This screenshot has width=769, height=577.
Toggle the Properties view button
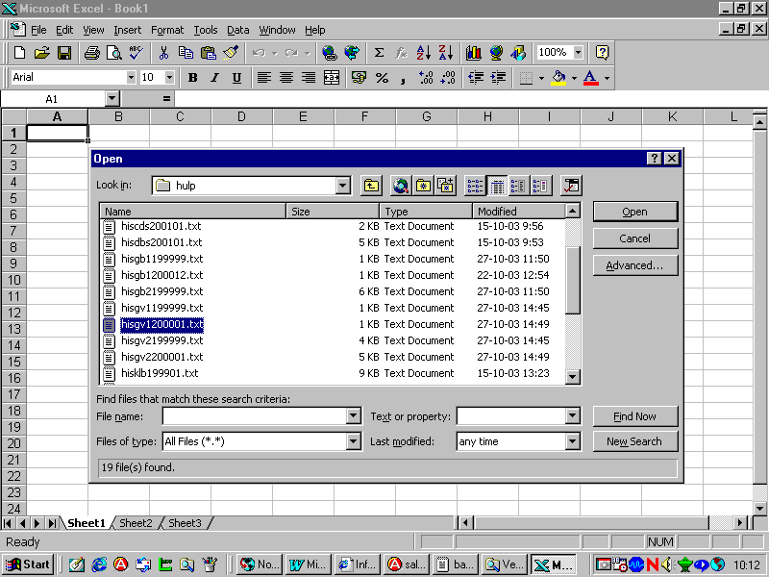[x=519, y=186]
